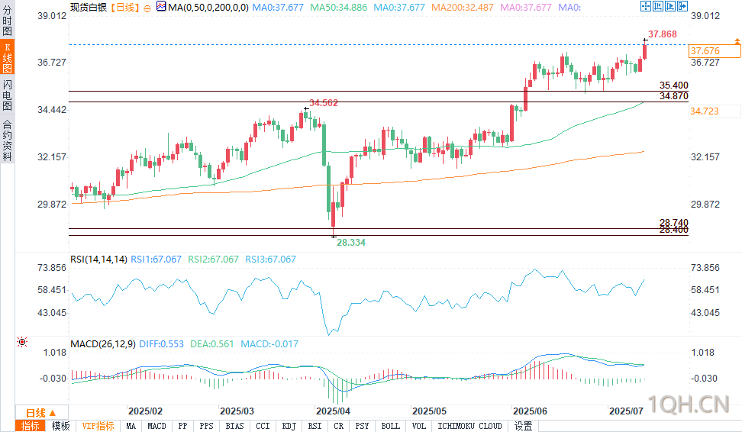
Task: Click the 现货白银 chart title
Action: point(89,8)
